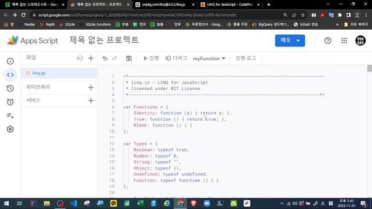Click the code line 'var Functions = {'
372x209 pixels.
[145, 107]
